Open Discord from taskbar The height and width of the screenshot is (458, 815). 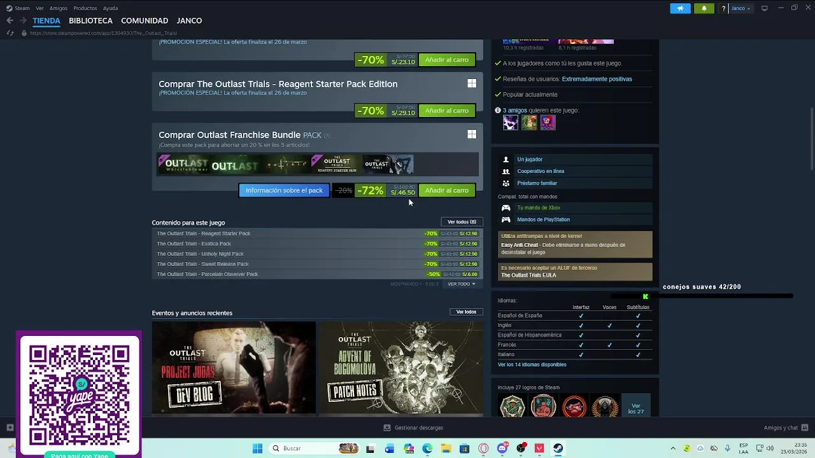coord(502,448)
